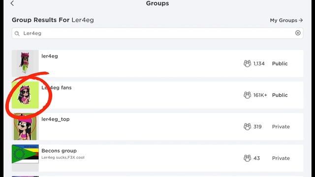Click the magnifier search icon
Viewport: 315px width, 177px height.
click(17, 33)
